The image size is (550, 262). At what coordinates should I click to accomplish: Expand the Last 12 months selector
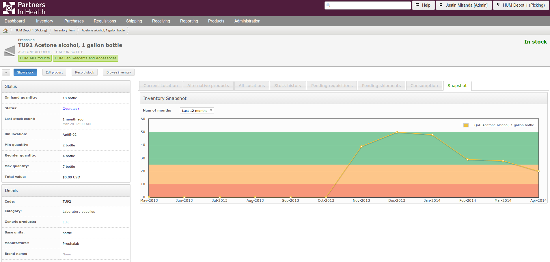(x=197, y=110)
